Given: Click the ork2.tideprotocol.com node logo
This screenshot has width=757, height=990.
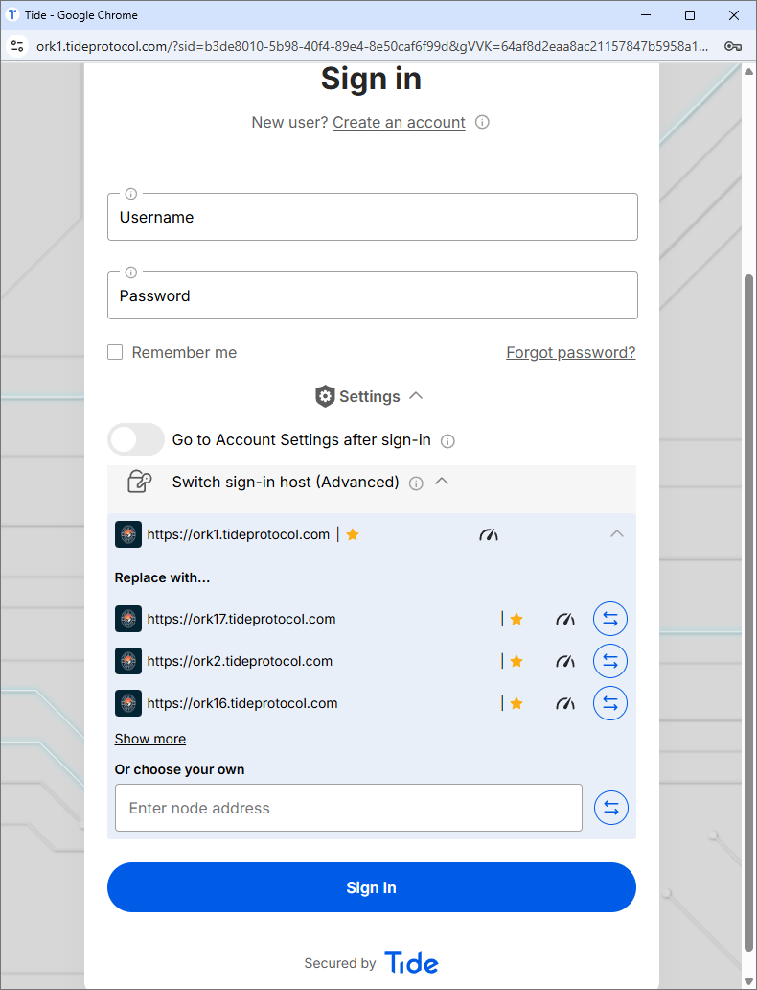Looking at the screenshot, I should (x=128, y=661).
